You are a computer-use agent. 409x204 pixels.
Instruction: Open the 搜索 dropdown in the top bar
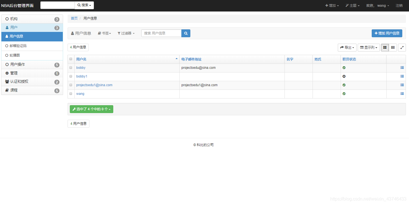point(84,5)
